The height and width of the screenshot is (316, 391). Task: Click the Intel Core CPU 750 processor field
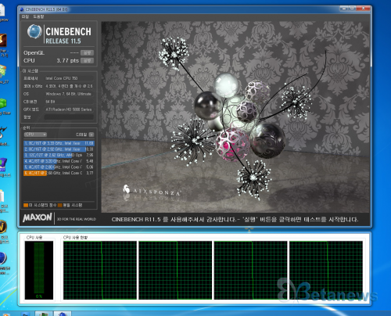69,78
